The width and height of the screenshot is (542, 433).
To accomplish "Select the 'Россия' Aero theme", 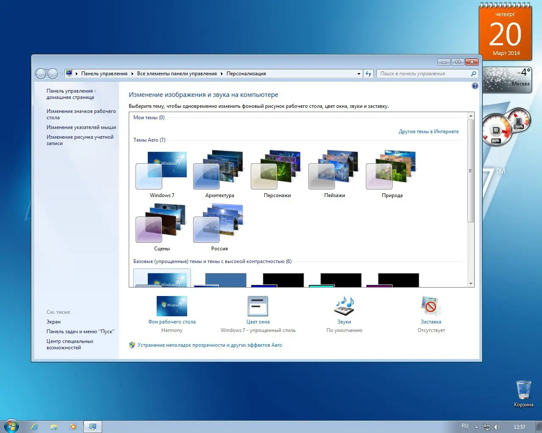I will (x=219, y=227).
